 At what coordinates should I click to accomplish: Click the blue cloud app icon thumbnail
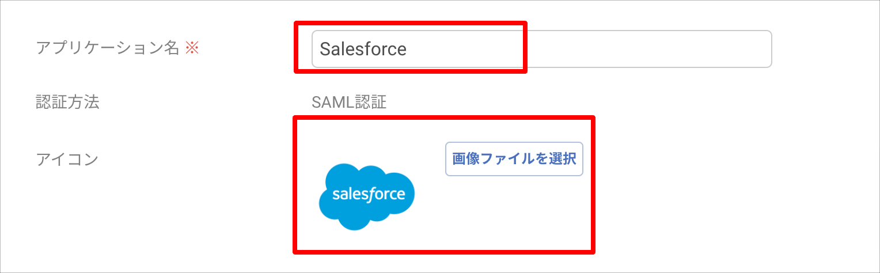pos(367,197)
